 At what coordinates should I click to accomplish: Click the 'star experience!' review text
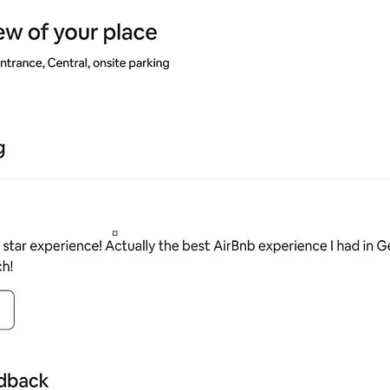[53, 246]
